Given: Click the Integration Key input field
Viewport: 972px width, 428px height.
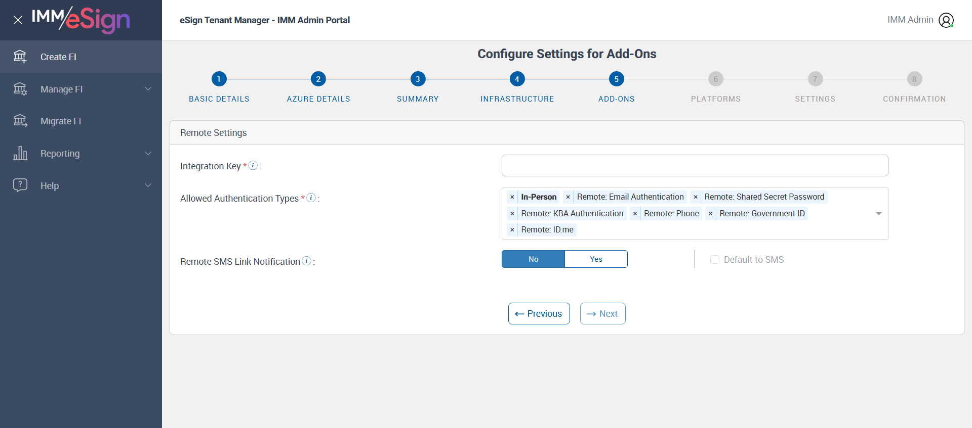Looking at the screenshot, I should 695,166.
